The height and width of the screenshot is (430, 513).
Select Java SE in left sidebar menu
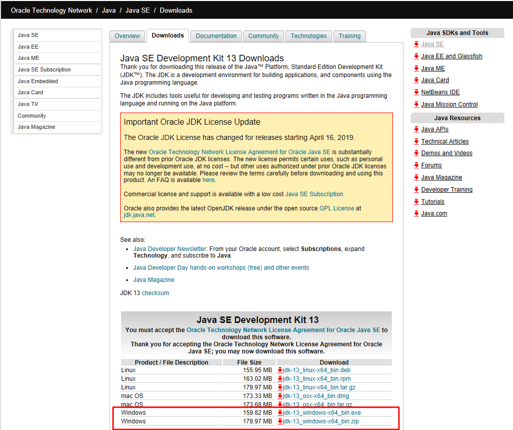57,35
